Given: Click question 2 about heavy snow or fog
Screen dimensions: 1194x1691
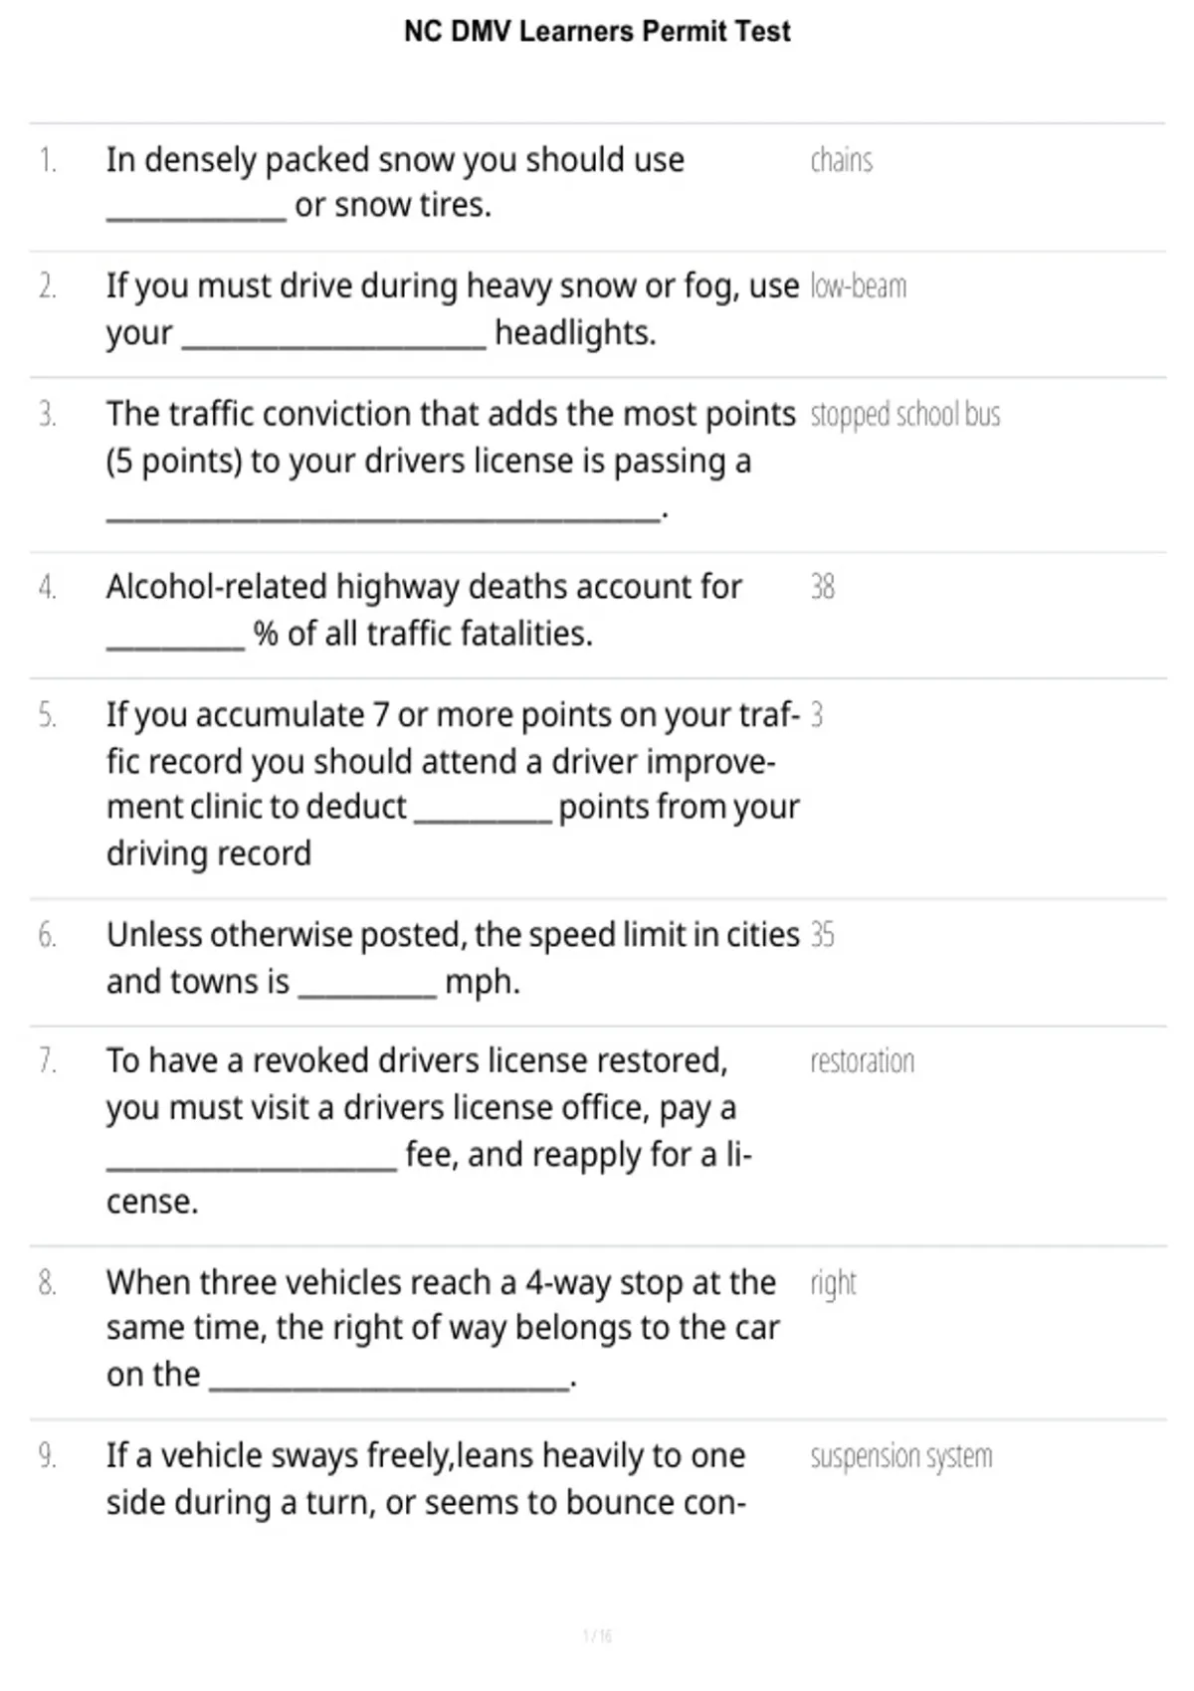Looking at the screenshot, I should point(453,309).
